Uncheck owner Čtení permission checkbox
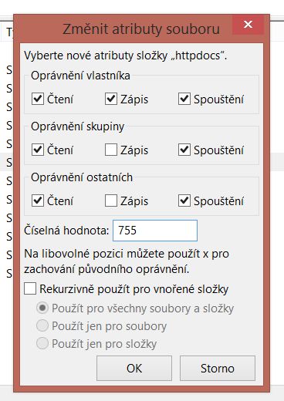Image resolution: width=284 pixels, height=401 pixels. click(38, 99)
